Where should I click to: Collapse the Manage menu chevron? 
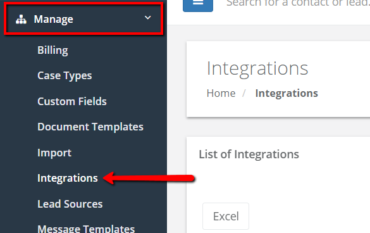(x=148, y=18)
